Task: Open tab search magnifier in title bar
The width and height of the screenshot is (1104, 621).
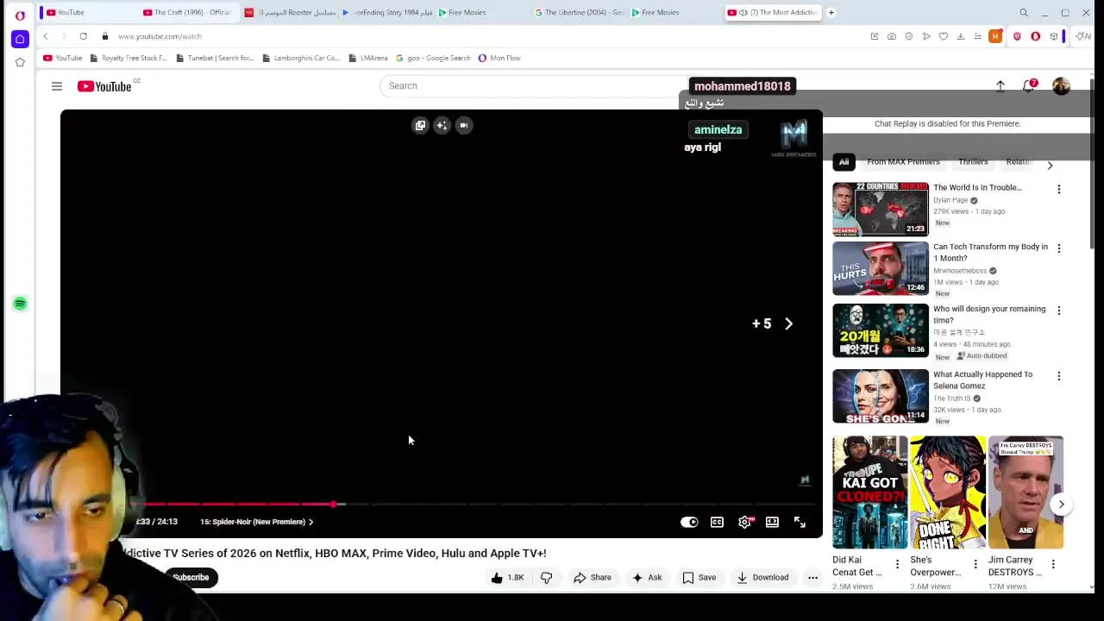Action: [x=1024, y=12]
